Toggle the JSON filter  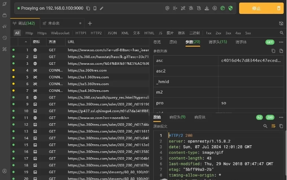coord(112,33)
